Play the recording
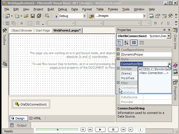Viewport: 179px width, 134px height. [x=100, y=129]
